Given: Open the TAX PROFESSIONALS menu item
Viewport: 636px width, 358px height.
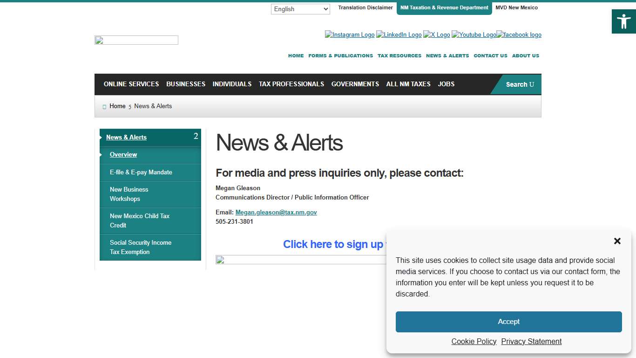Looking at the screenshot, I should [291, 84].
